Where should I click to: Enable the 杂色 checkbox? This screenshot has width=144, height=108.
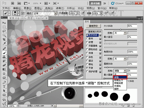[x=87, y=57]
